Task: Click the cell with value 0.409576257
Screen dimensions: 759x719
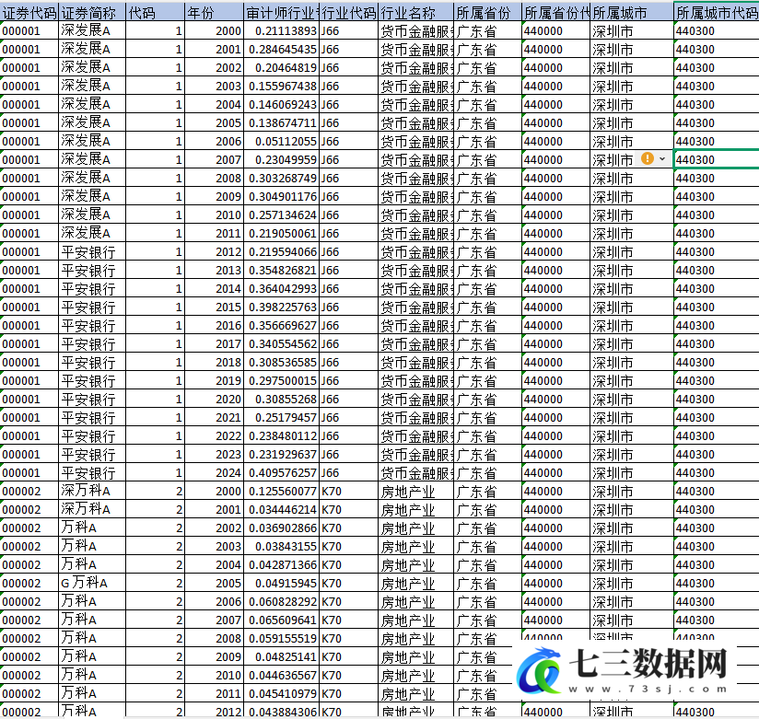Action: point(281,472)
